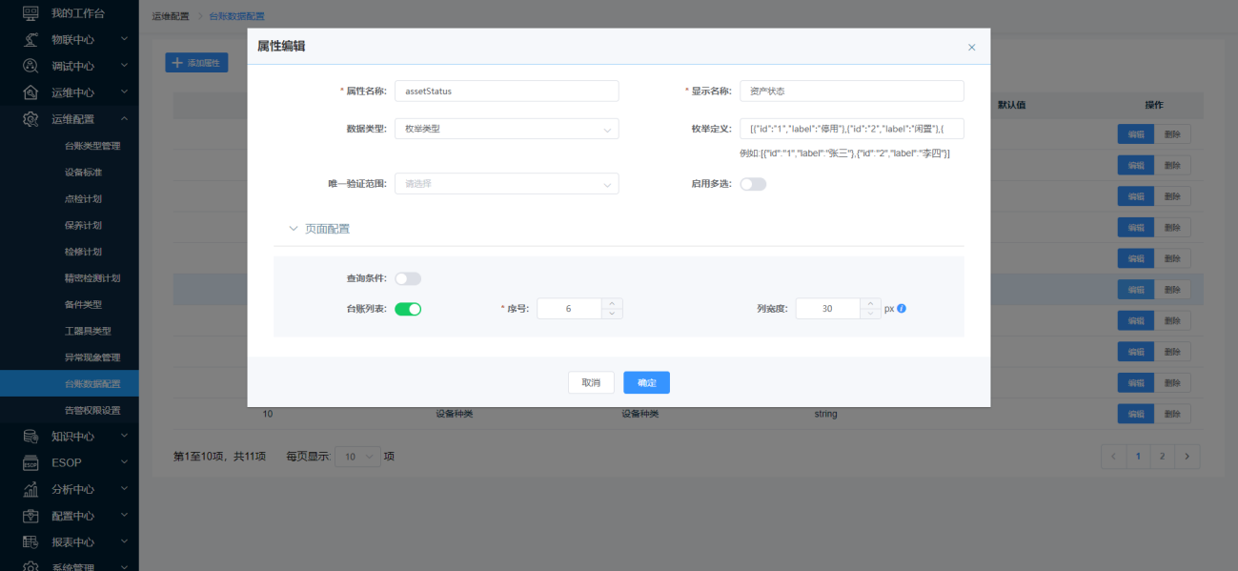Click the info icon beside 列宽度 px
The width and height of the screenshot is (1238, 571).
(901, 309)
